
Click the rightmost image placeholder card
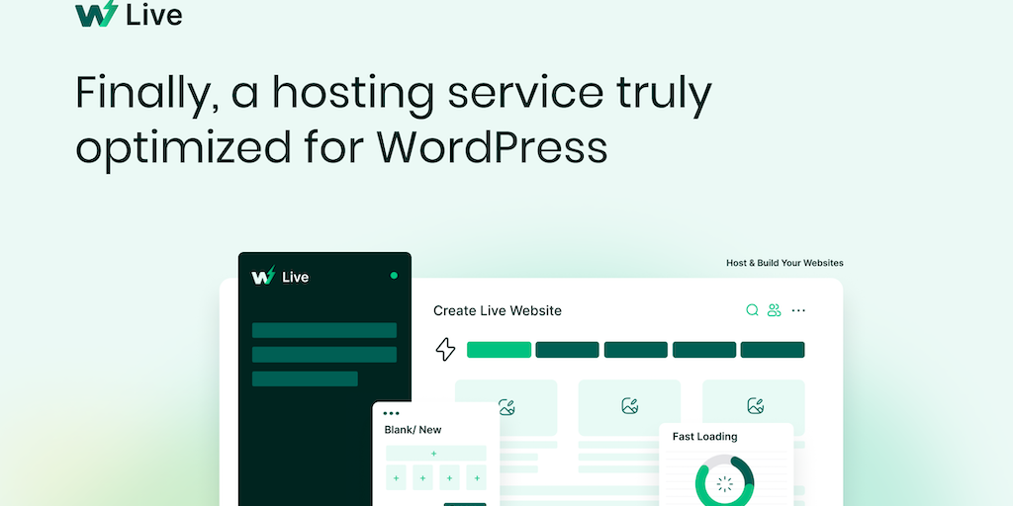(753, 407)
